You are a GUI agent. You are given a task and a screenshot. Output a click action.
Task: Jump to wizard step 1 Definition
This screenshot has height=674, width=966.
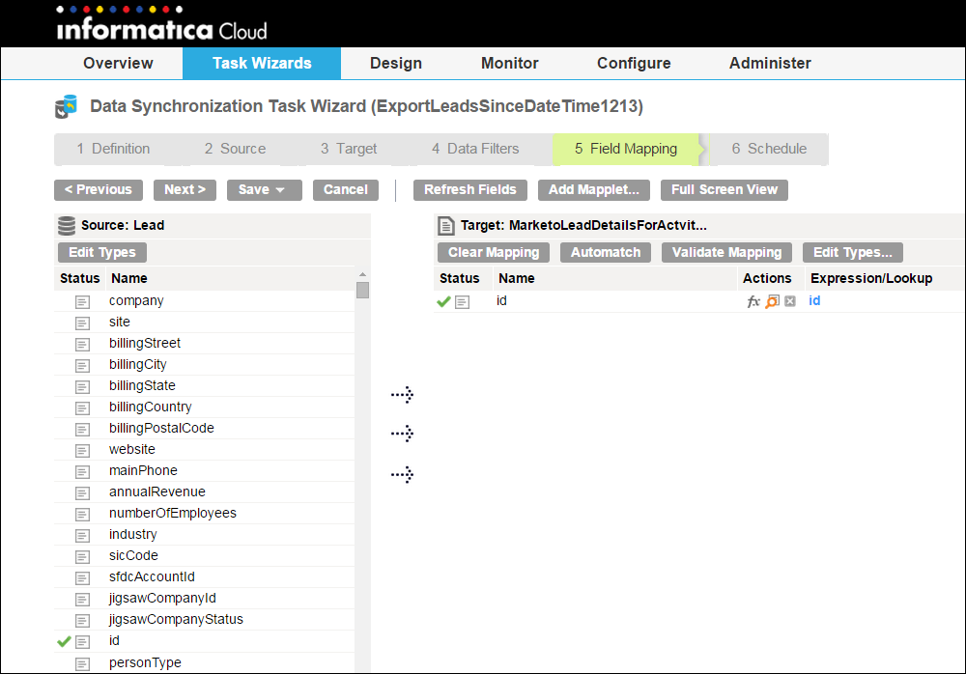pyautogui.click(x=113, y=149)
